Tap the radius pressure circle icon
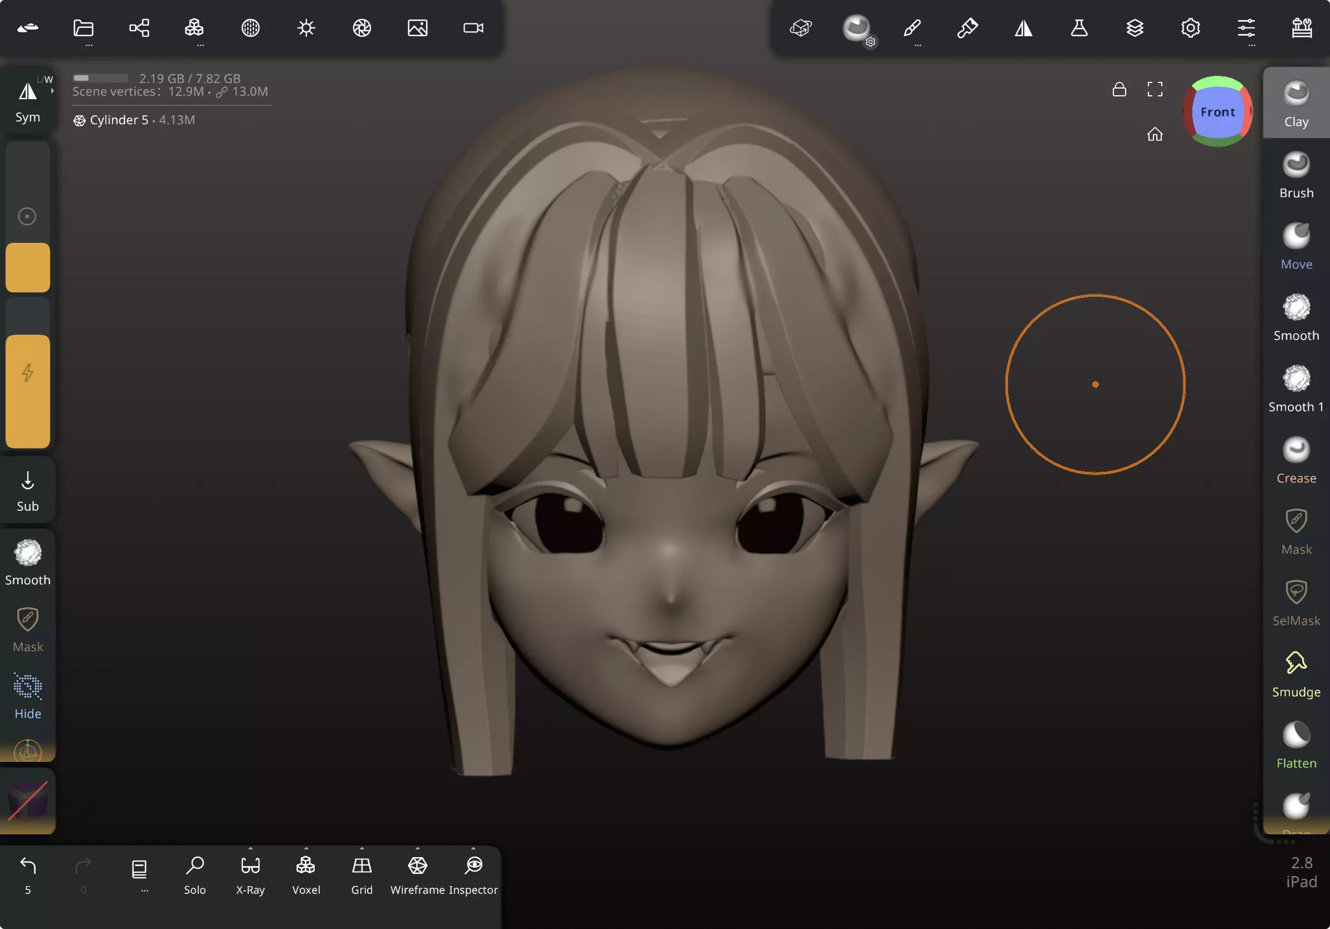 point(27,216)
